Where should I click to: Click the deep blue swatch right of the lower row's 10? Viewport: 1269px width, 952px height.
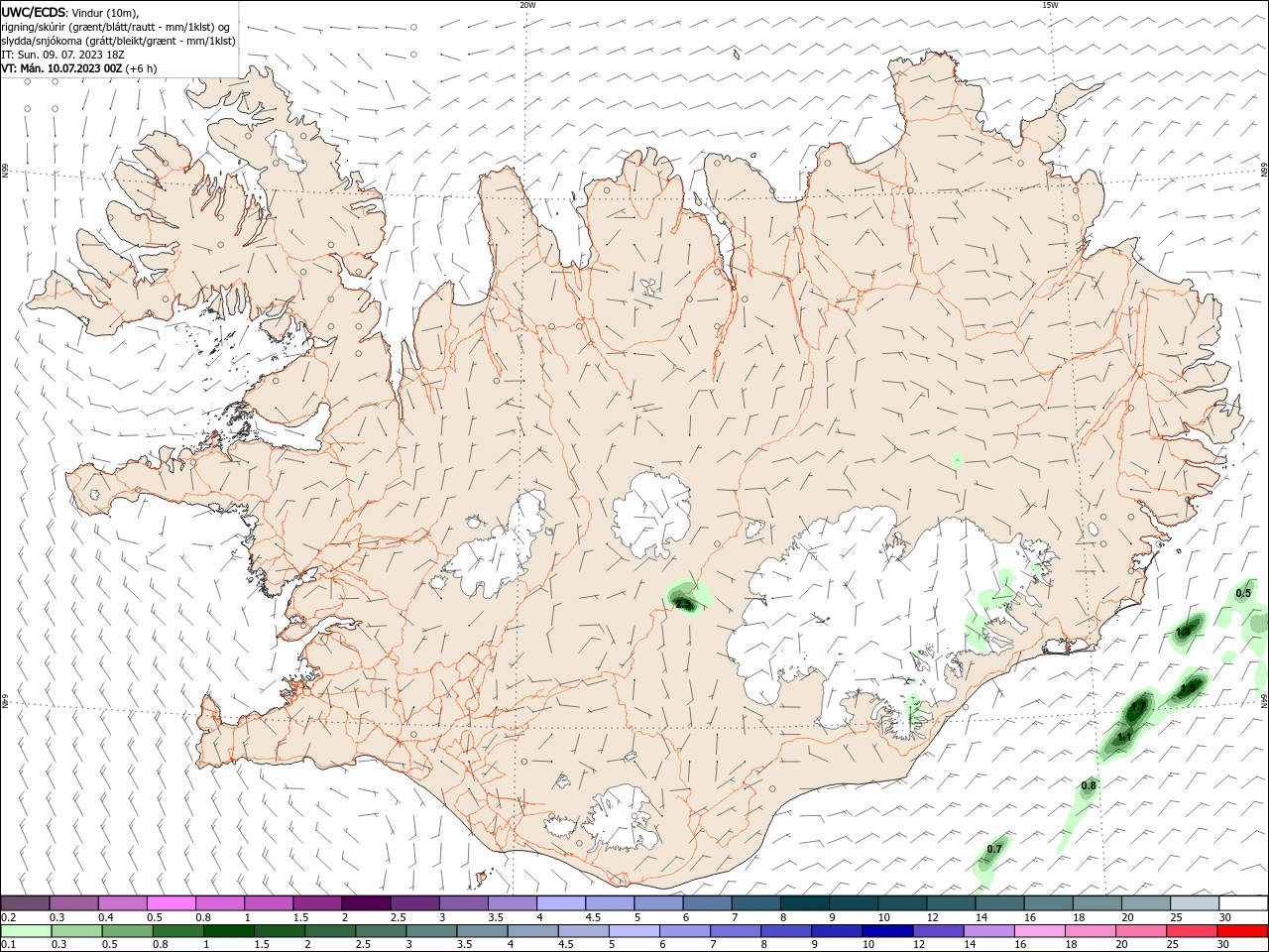pyautogui.click(x=886, y=931)
